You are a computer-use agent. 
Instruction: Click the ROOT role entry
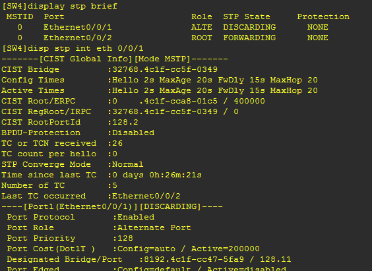click(202, 38)
